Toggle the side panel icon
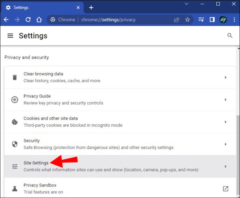Screen dimensions: 240x198 pyautogui.click(x=212, y=19)
